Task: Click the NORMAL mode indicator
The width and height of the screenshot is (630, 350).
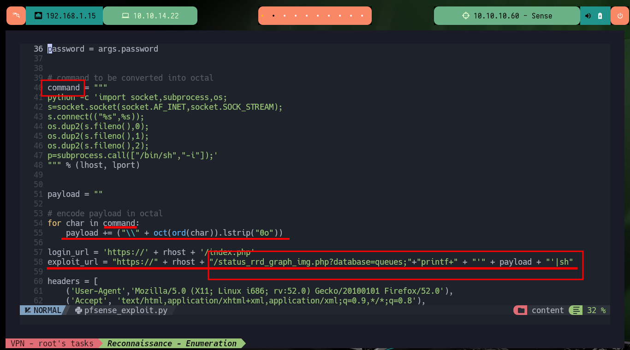Action: point(47,310)
